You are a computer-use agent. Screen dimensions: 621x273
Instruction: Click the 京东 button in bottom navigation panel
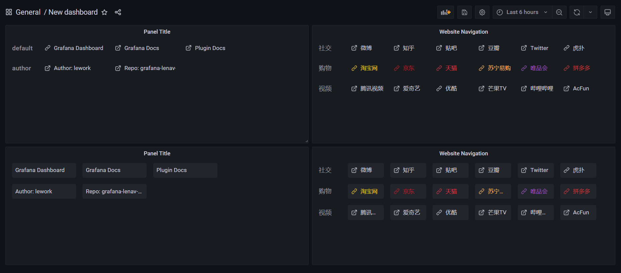click(x=408, y=191)
